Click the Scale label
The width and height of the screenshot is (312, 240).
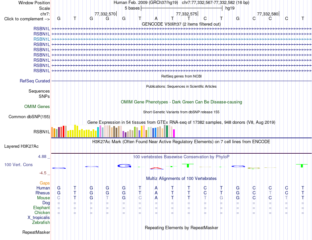click(x=44, y=8)
